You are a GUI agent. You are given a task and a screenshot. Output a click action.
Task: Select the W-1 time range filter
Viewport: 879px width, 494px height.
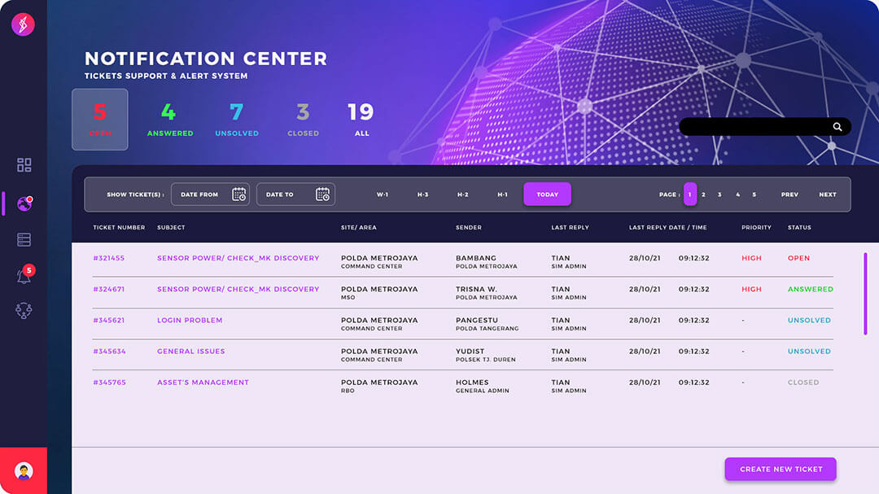(x=383, y=195)
